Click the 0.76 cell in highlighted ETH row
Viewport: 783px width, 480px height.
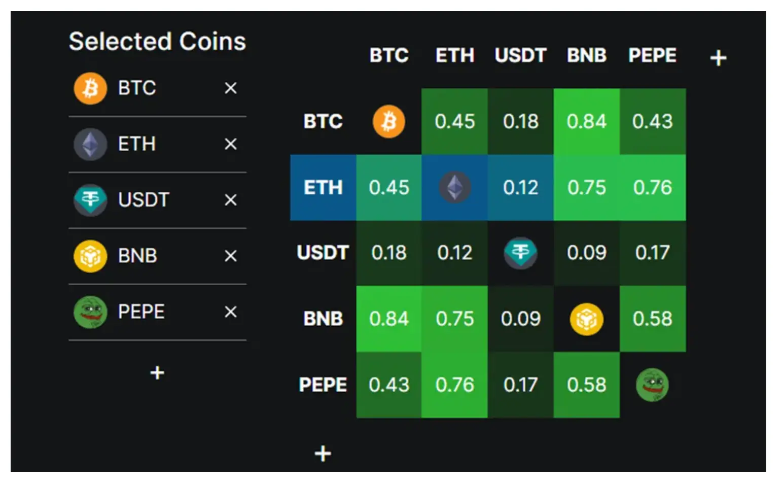pyautogui.click(x=653, y=187)
